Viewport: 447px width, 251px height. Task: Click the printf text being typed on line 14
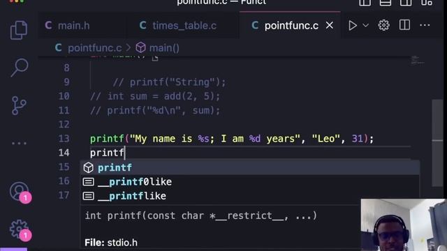click(107, 153)
